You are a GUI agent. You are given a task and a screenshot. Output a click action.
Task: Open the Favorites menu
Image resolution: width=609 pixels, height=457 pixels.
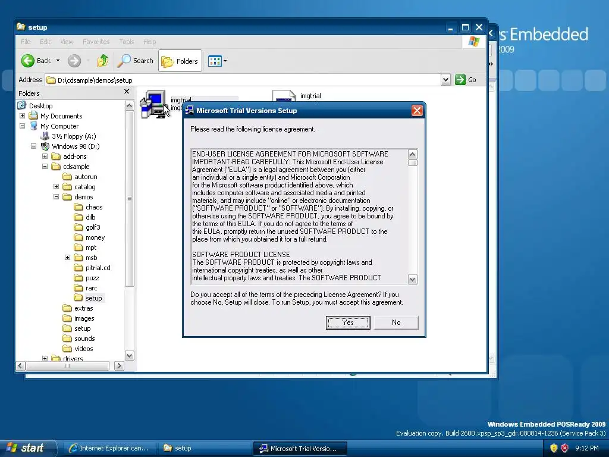[96, 42]
